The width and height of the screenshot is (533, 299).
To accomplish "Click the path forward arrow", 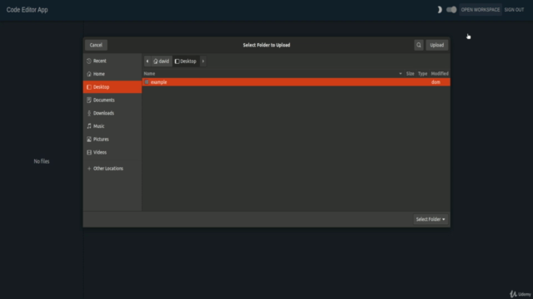I will tap(203, 61).
